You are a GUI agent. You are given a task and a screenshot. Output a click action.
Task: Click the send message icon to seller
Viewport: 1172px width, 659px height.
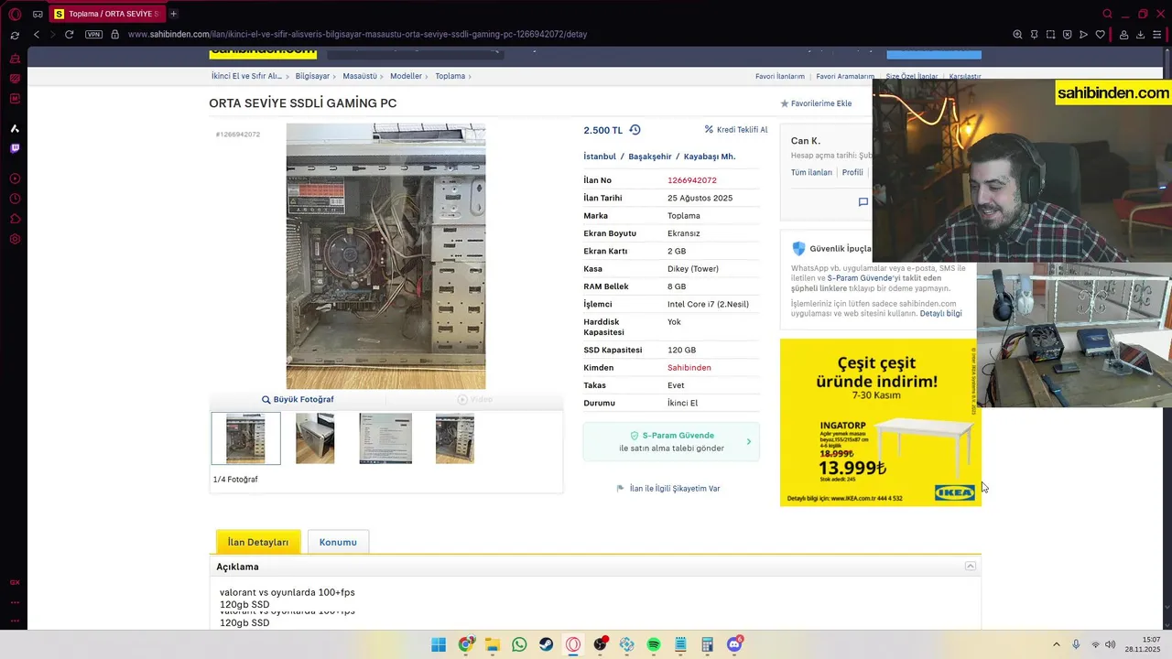(x=863, y=202)
